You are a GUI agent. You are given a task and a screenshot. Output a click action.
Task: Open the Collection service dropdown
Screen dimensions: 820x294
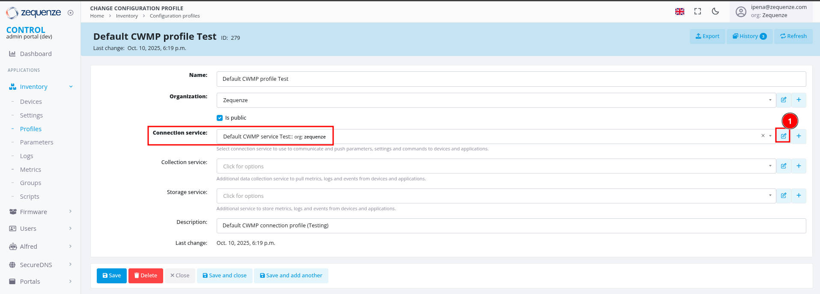click(495, 166)
